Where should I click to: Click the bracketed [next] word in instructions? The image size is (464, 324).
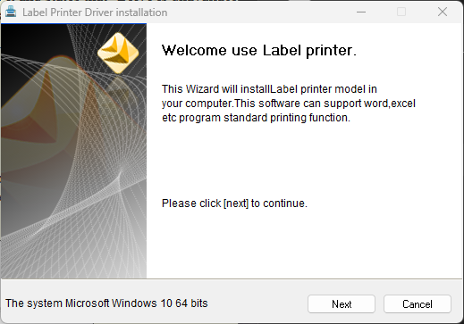tap(236, 204)
